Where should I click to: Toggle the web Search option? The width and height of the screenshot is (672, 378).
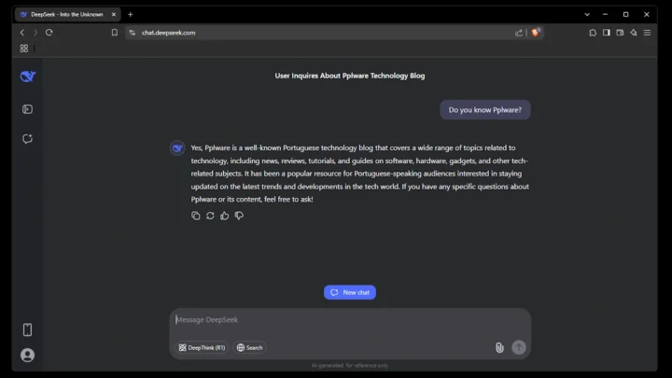250,347
